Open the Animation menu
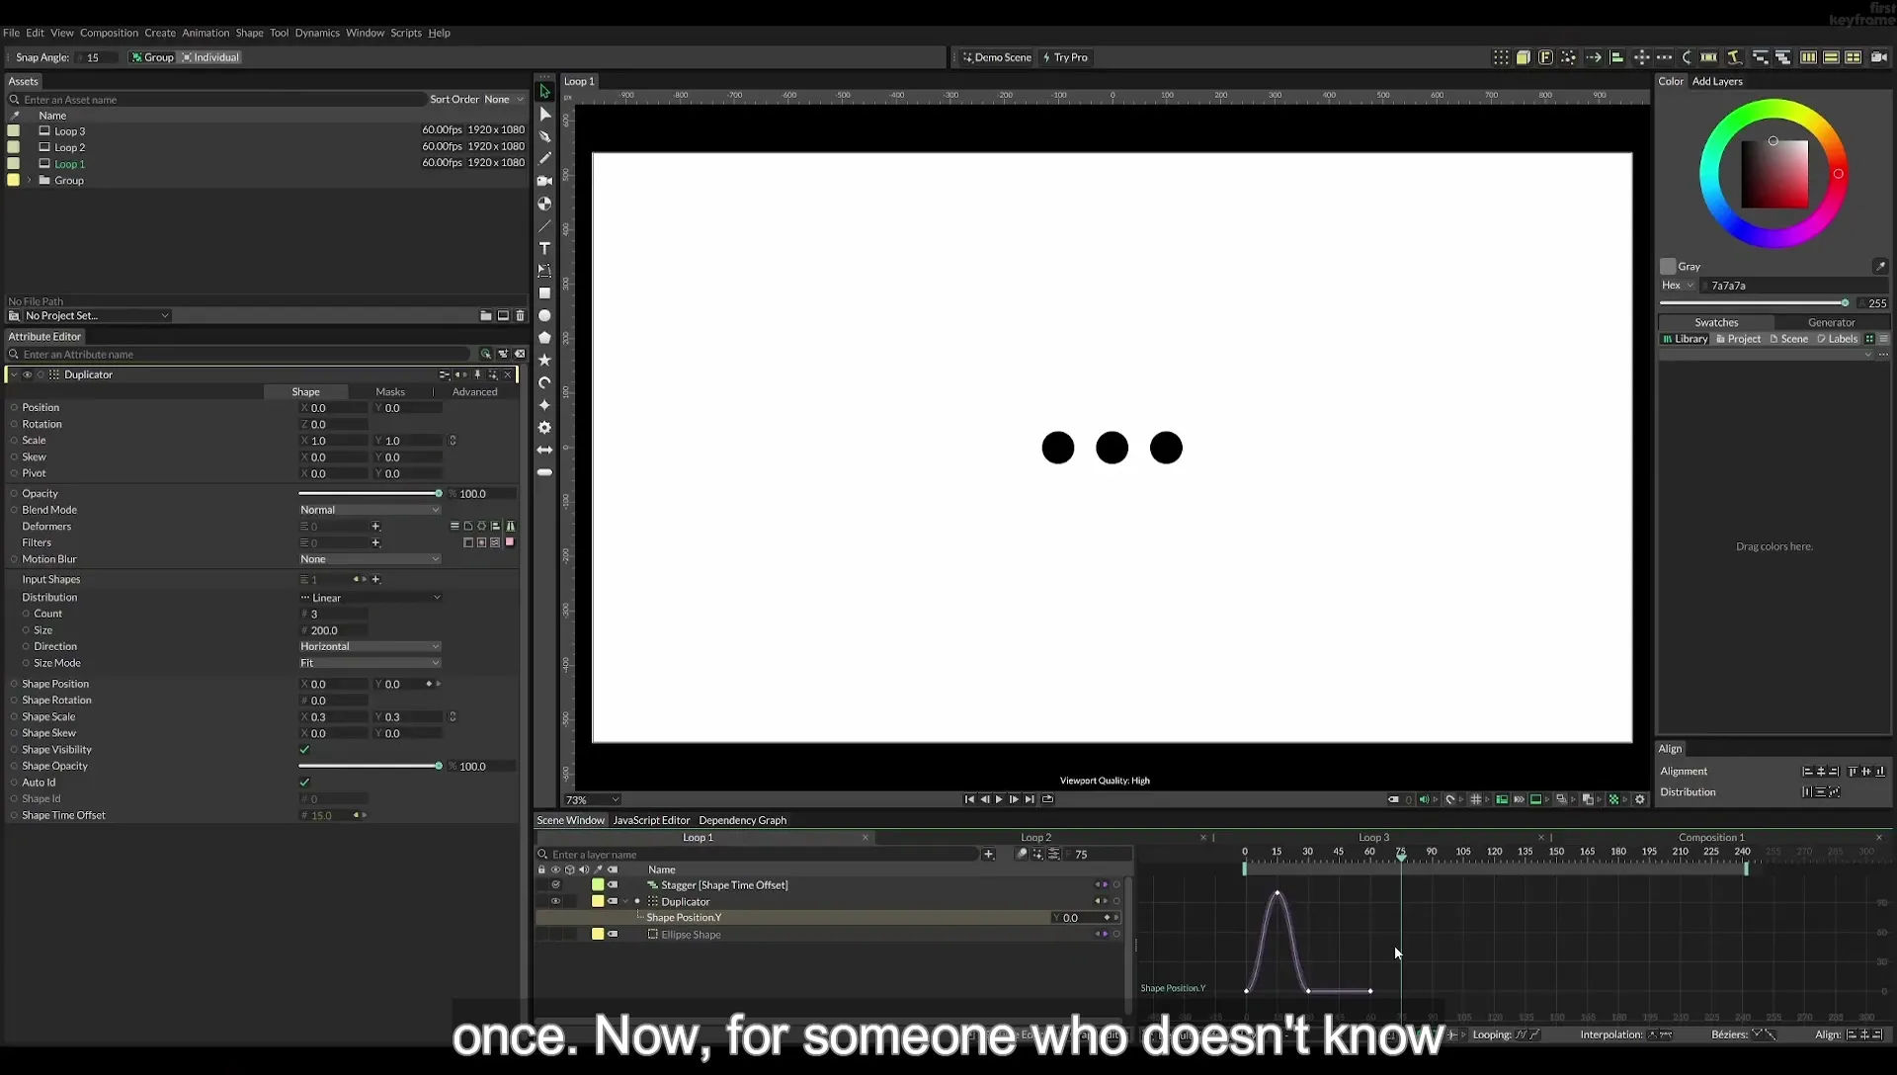The image size is (1897, 1075). pyautogui.click(x=206, y=33)
